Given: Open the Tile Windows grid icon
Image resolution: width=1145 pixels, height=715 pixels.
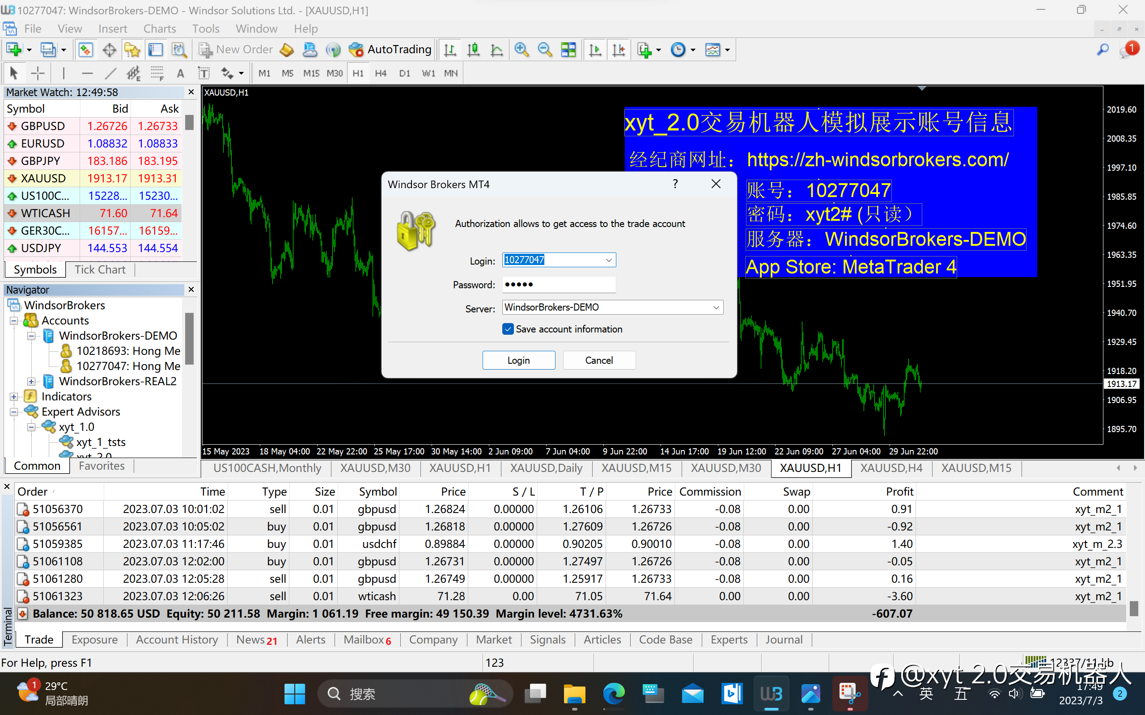Looking at the screenshot, I should coord(568,50).
